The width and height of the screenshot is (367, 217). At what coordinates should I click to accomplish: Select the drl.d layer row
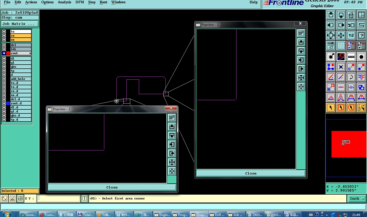point(21,99)
